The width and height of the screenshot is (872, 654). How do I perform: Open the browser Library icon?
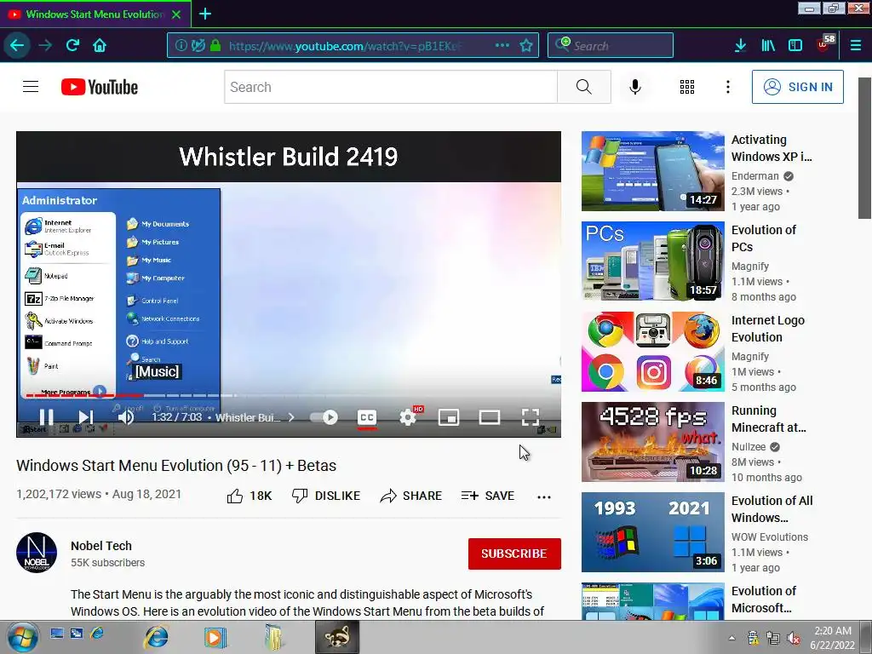click(768, 45)
